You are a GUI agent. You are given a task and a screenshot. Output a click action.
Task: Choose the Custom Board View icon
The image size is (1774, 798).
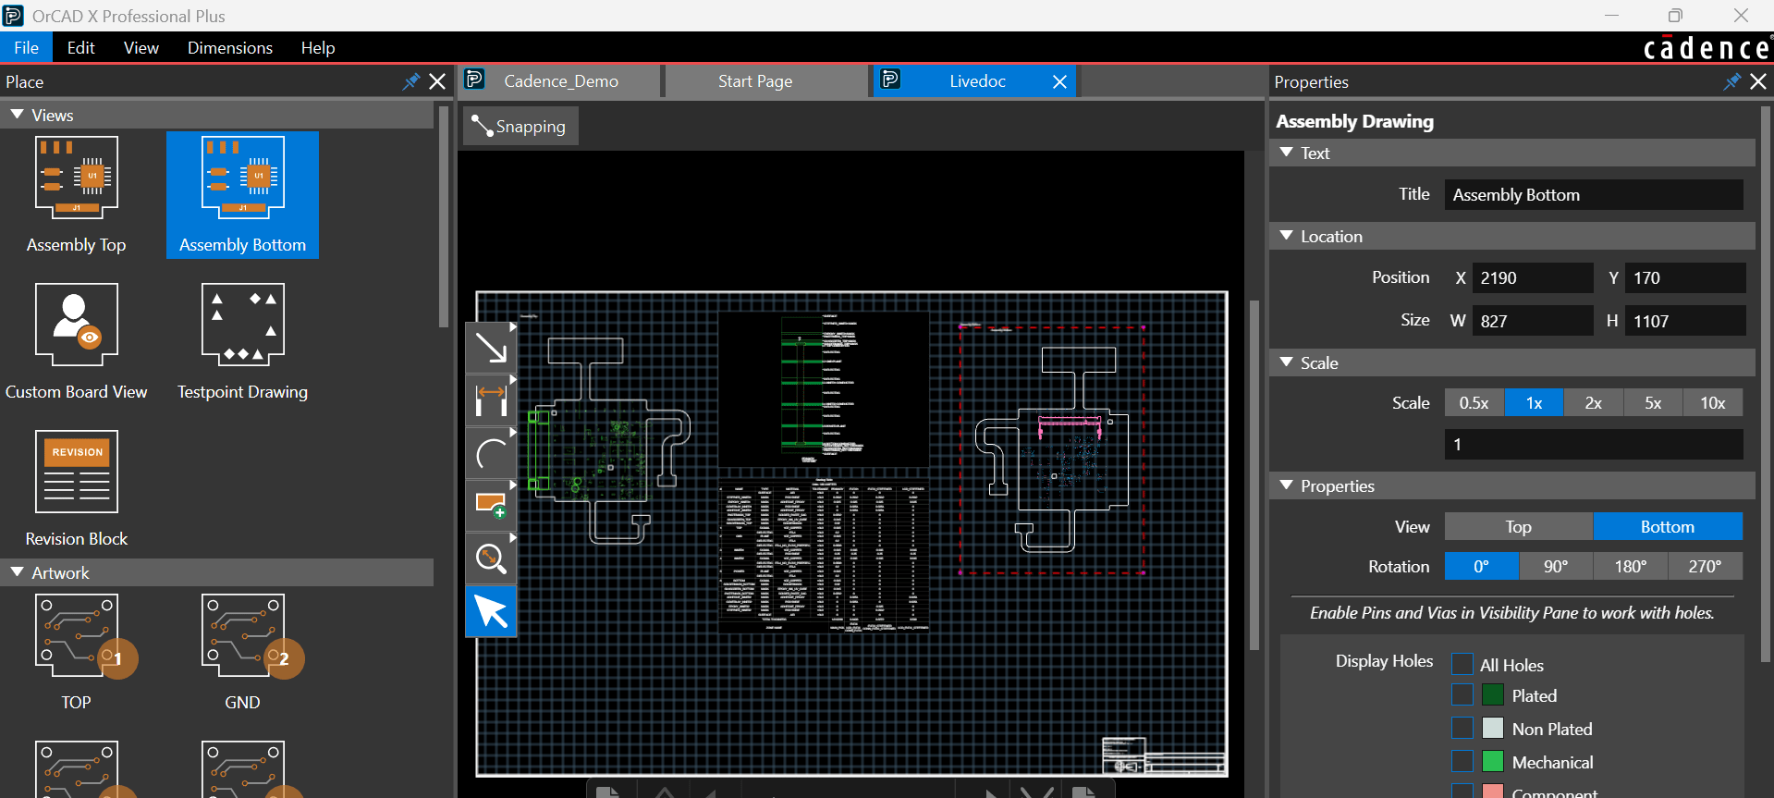click(x=77, y=325)
